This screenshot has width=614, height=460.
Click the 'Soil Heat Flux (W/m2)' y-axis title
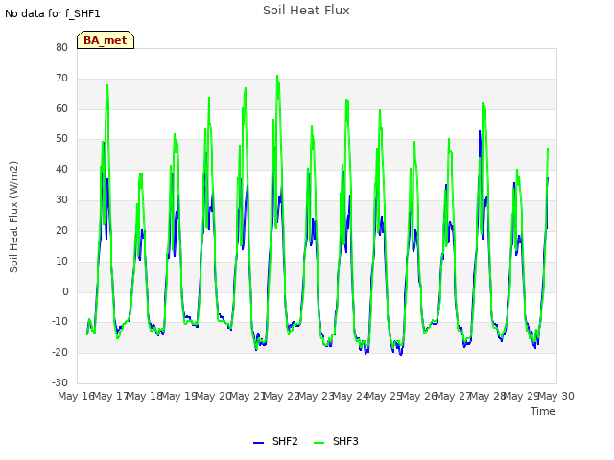coord(13,217)
